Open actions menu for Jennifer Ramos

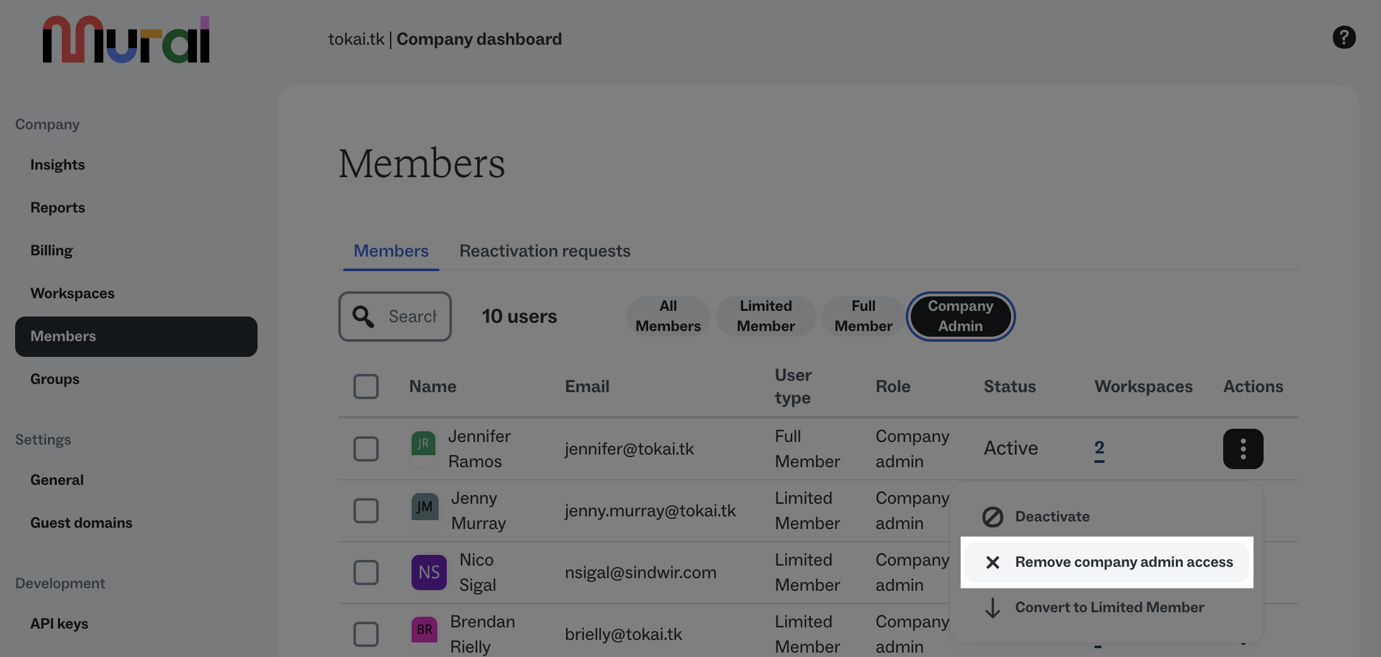pyautogui.click(x=1243, y=449)
